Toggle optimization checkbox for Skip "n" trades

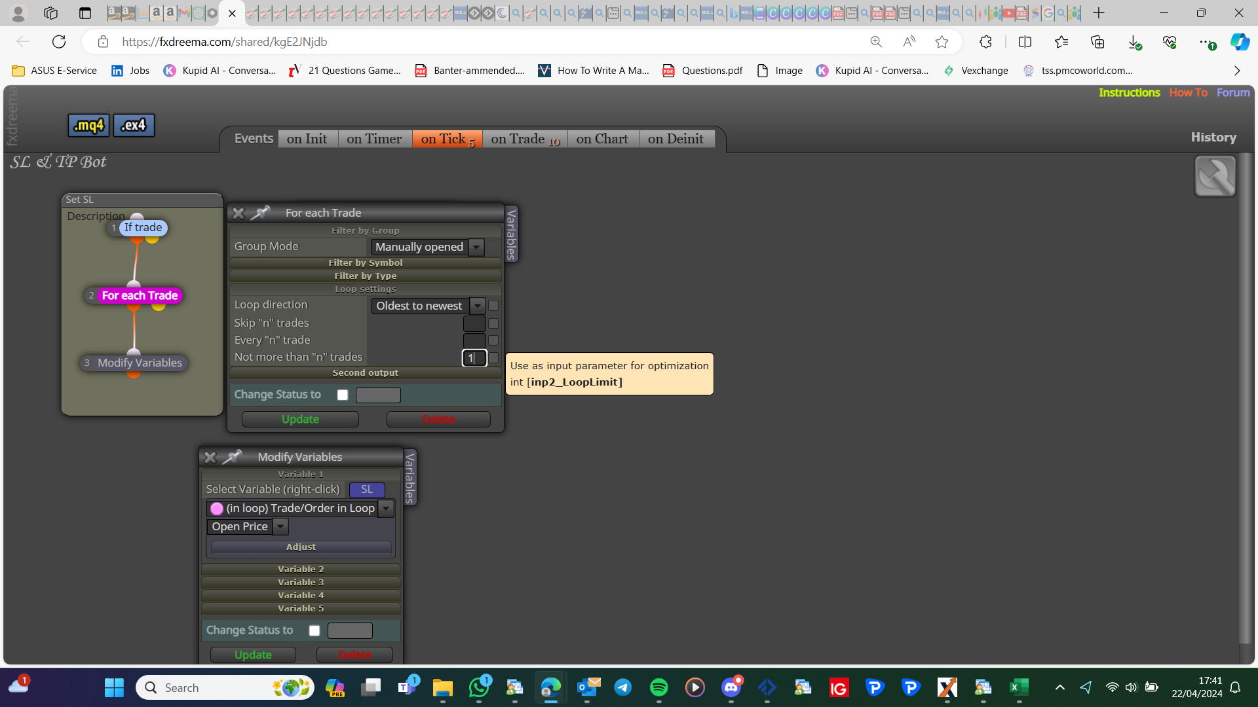pyautogui.click(x=493, y=323)
